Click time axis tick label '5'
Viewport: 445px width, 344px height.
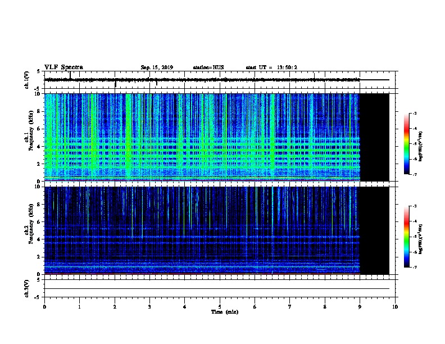tap(220, 307)
